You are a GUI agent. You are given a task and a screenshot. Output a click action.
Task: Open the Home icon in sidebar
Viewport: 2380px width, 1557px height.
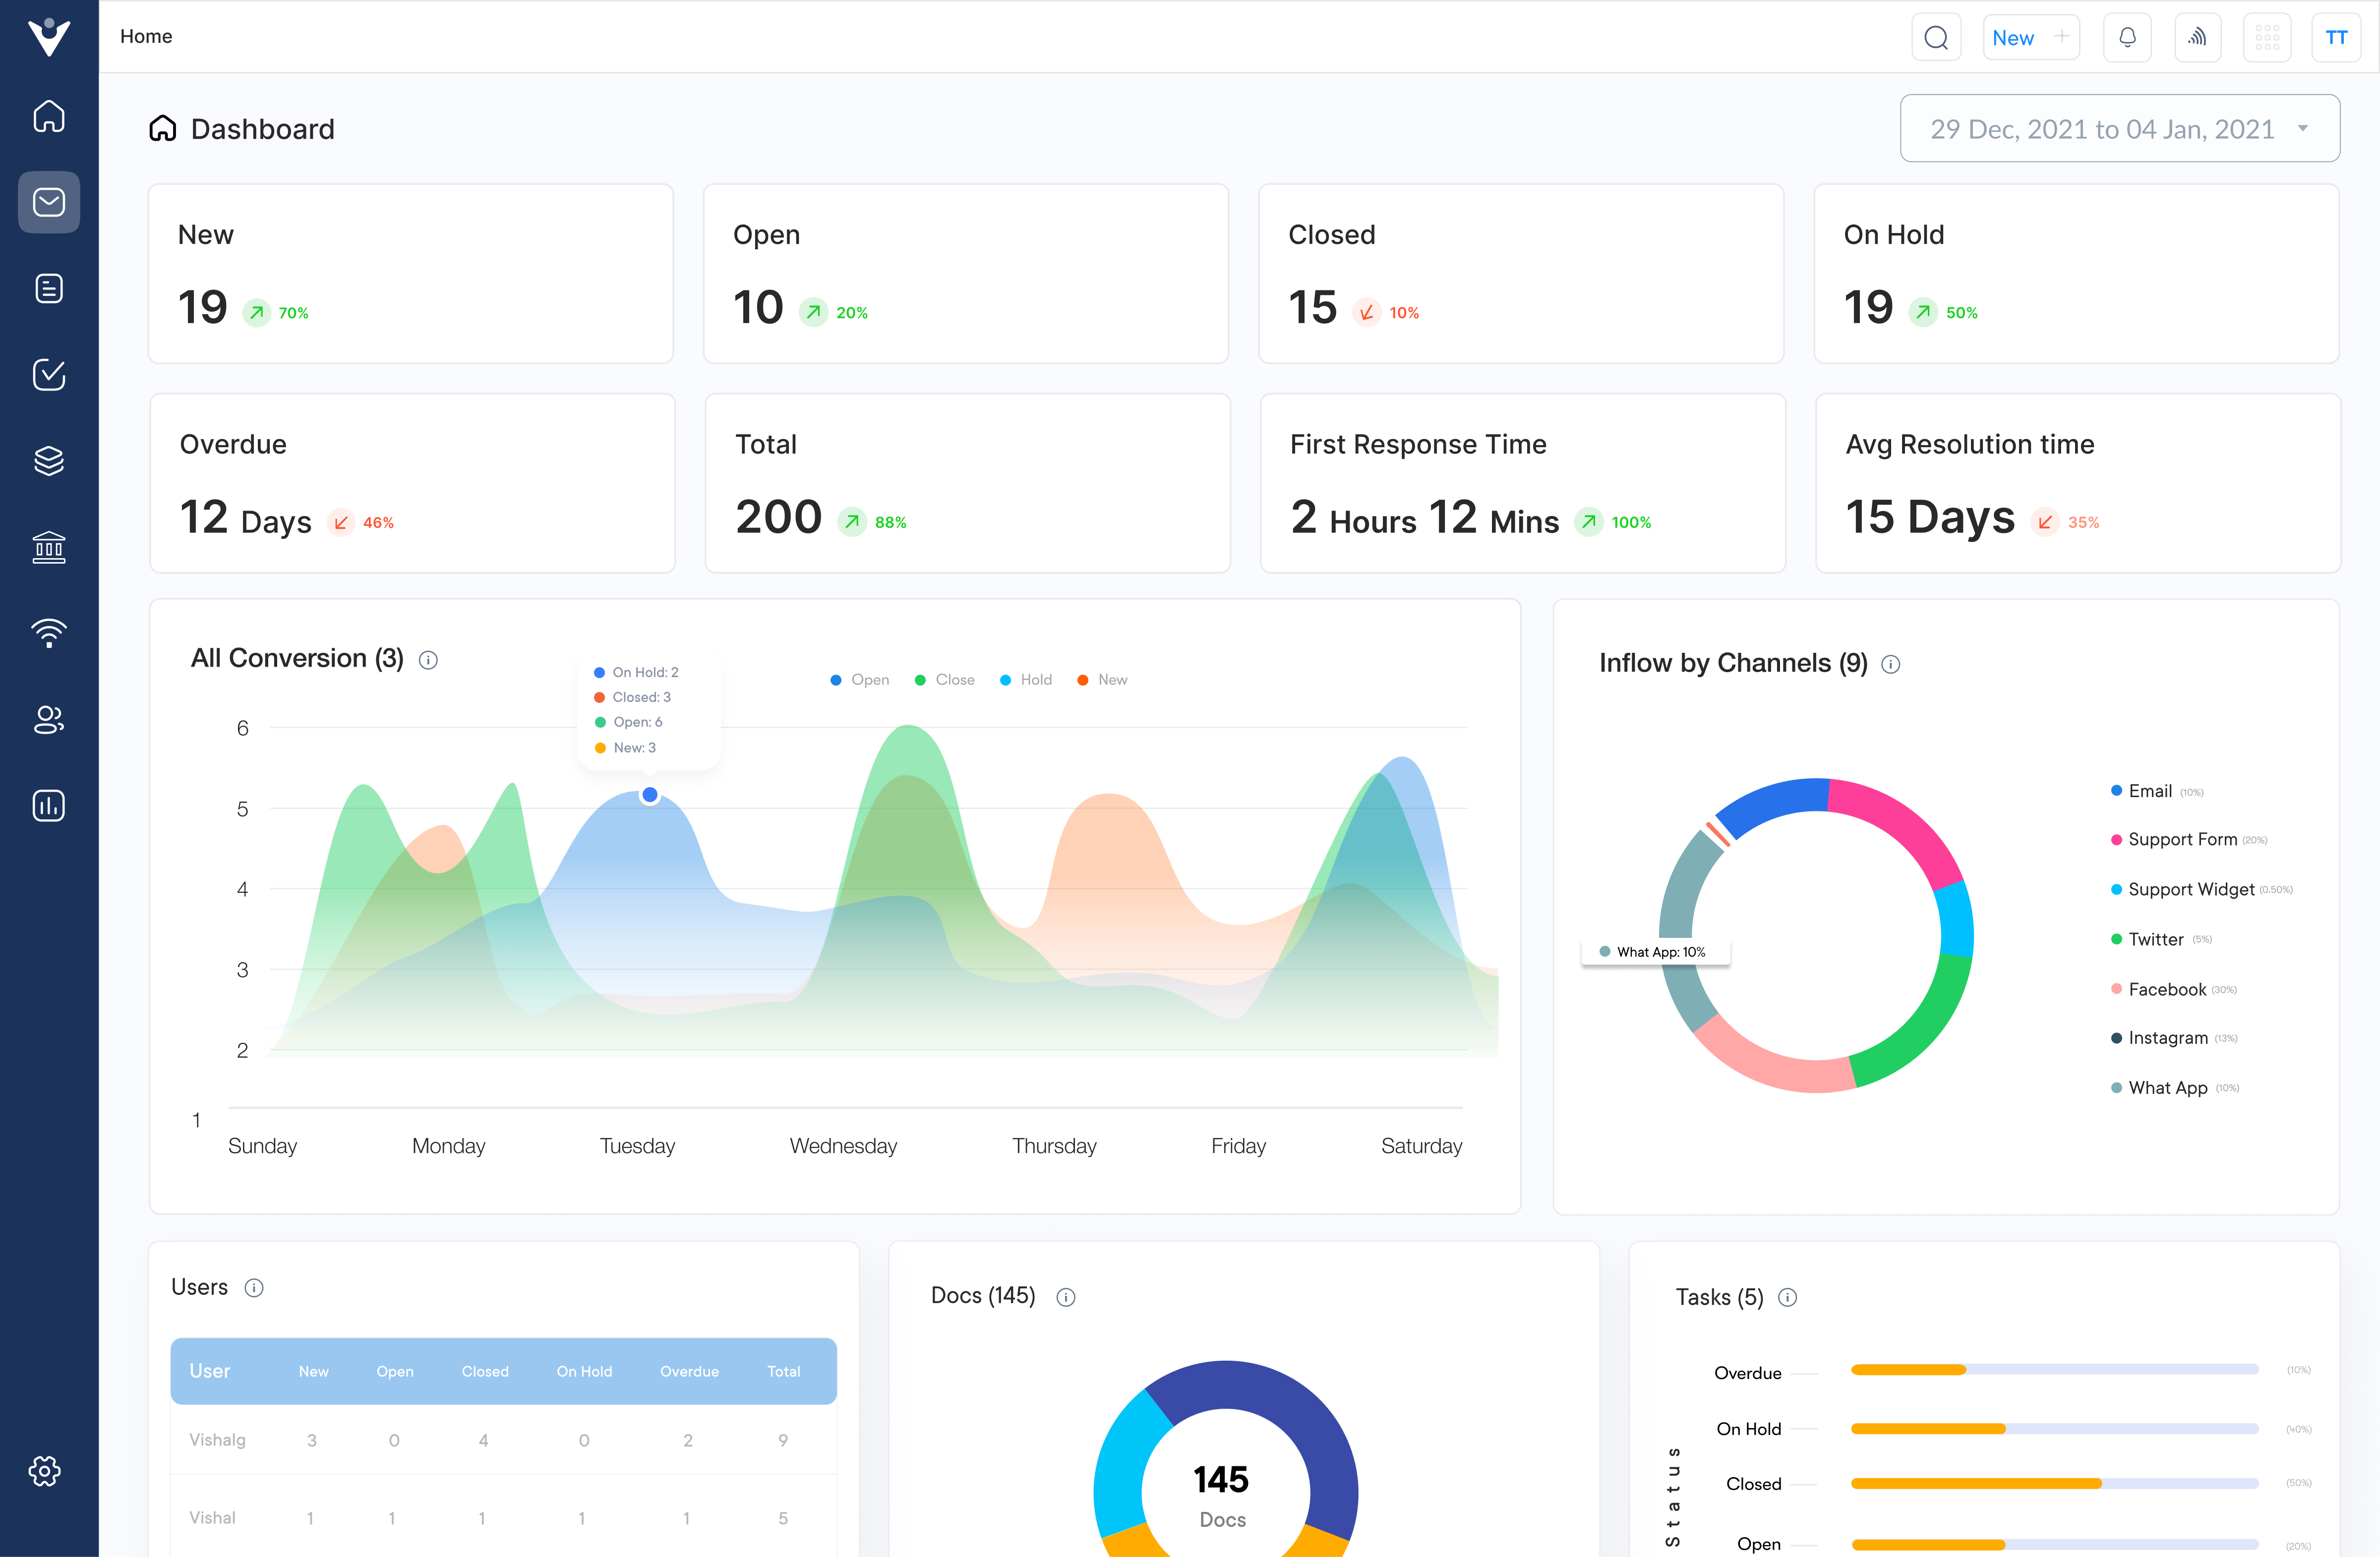[48, 116]
